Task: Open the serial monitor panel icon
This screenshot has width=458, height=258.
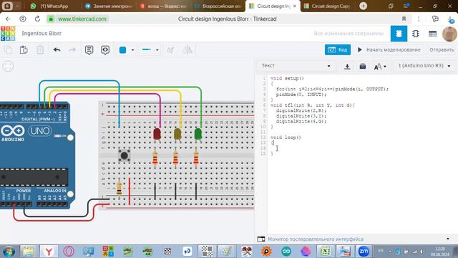Action: point(261,239)
